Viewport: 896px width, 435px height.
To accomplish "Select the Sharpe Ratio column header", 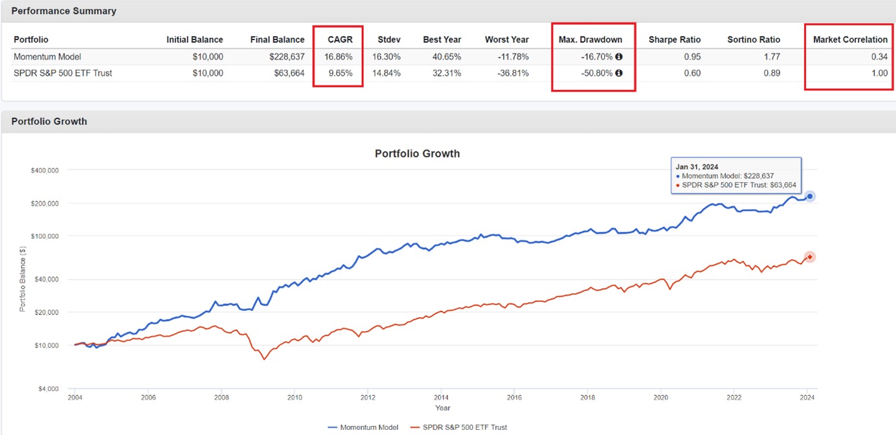I will tap(675, 39).
